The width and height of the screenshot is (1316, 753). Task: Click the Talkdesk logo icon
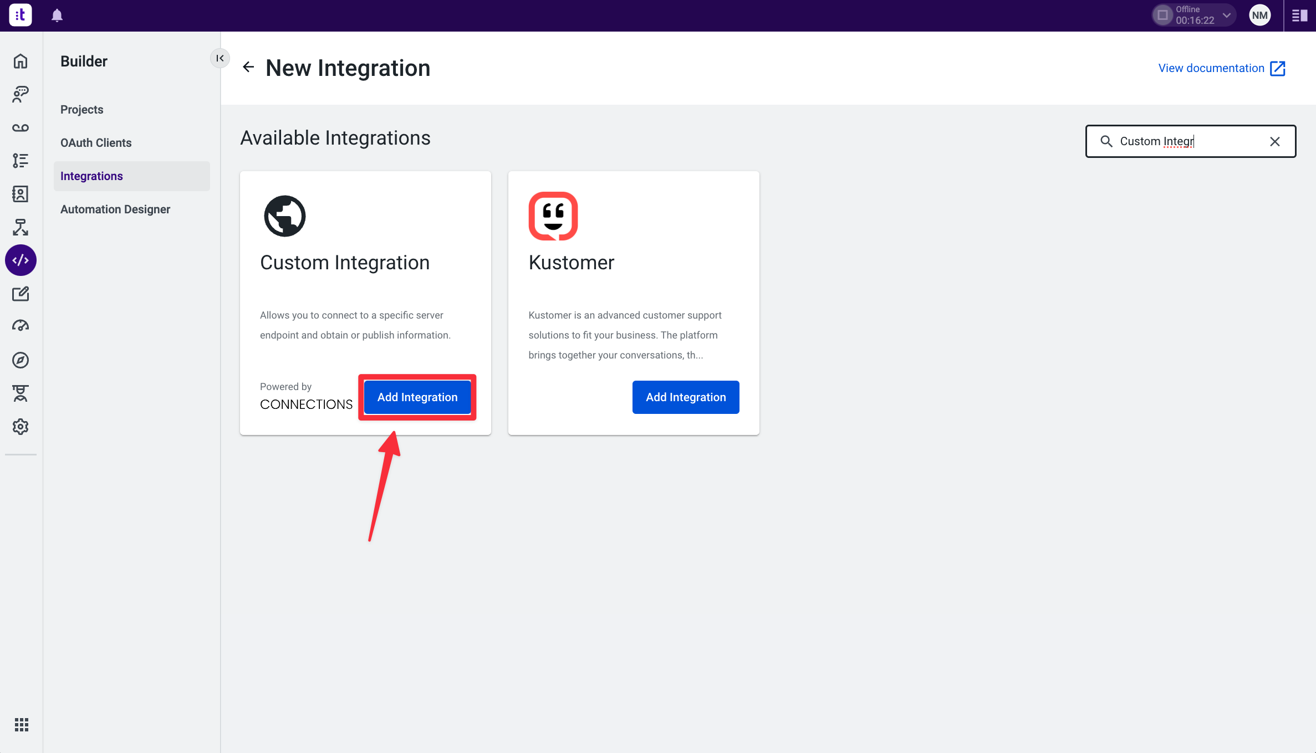21,15
